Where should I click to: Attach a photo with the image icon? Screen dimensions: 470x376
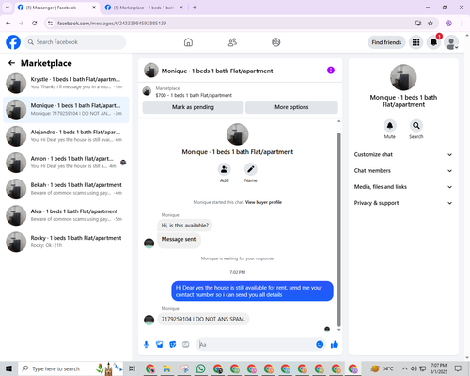pyautogui.click(x=160, y=345)
